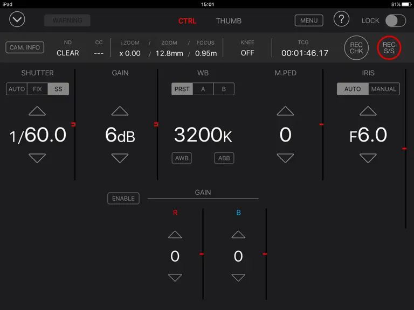Increase R gain with up arrow
The image size is (414, 310).
[x=175, y=234]
